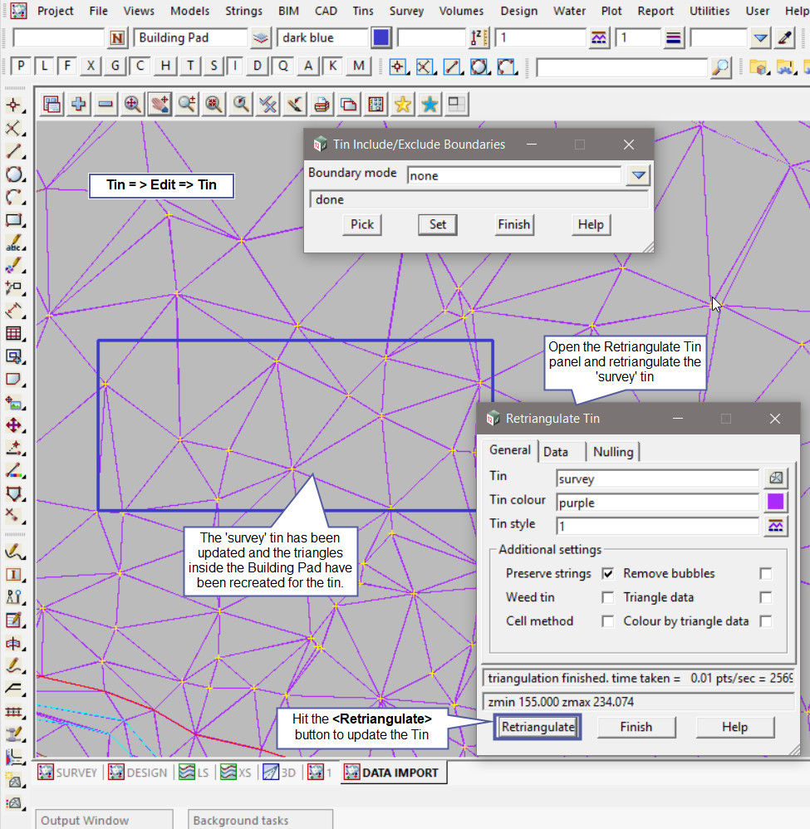Click the printer icon in view toolbar

(322, 104)
